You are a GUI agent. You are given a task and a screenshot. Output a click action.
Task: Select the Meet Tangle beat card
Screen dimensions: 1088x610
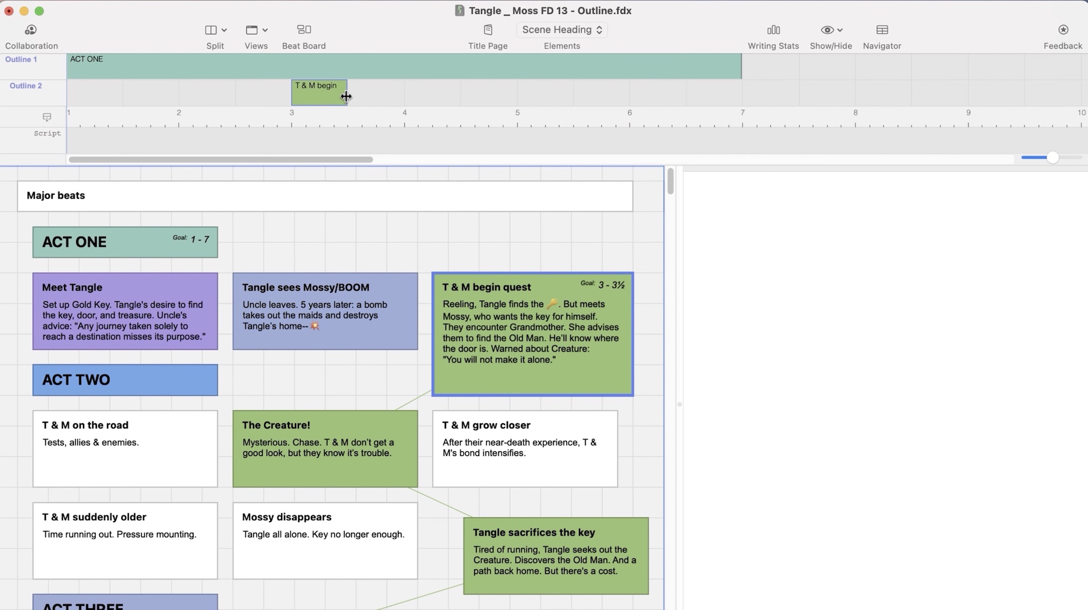click(x=125, y=311)
